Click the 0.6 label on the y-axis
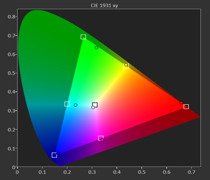210x180 pixels. click(x=12, y=54)
